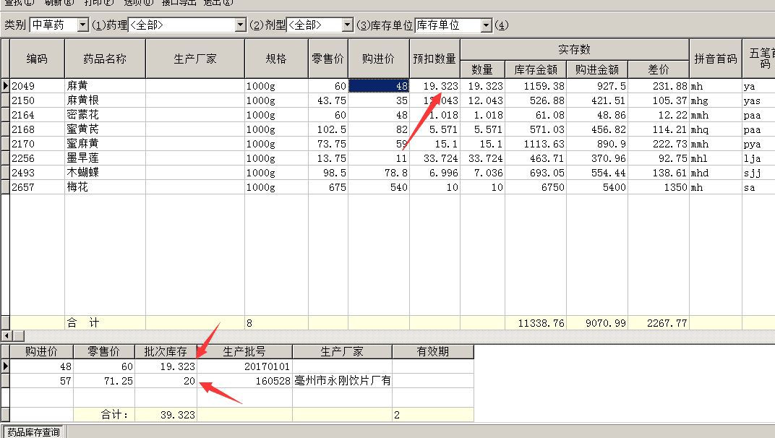Image resolution: width=775 pixels, height=438 pixels.
Task: Select the 蜜黄芪 drug name cell
Action: click(x=105, y=129)
